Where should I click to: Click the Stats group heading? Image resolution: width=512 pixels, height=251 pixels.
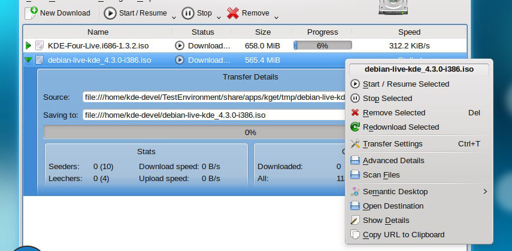point(146,152)
